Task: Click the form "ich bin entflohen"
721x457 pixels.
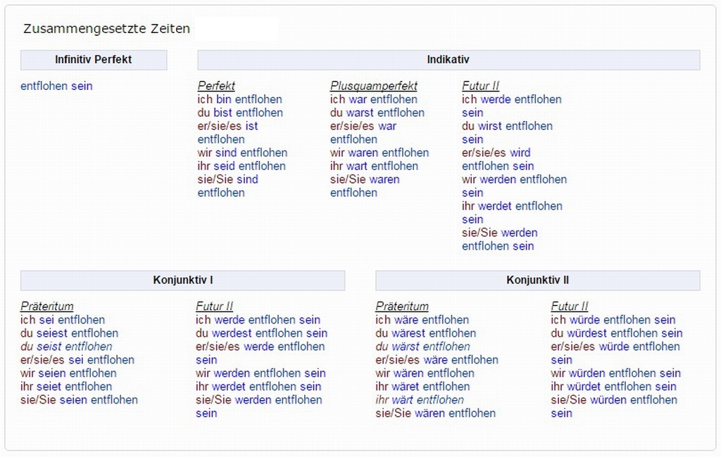Action: coord(239,99)
